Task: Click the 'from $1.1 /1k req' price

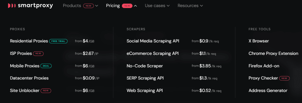Action: pyautogui.click(x=204, y=53)
